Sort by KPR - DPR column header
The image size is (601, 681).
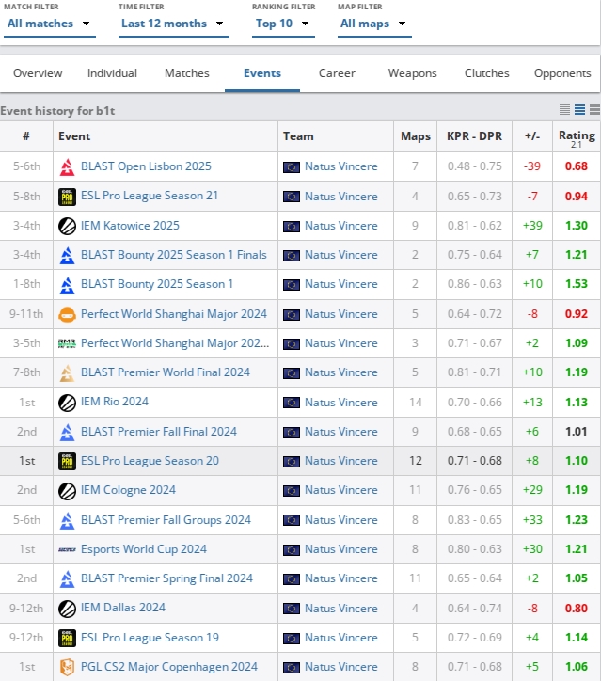pos(474,136)
